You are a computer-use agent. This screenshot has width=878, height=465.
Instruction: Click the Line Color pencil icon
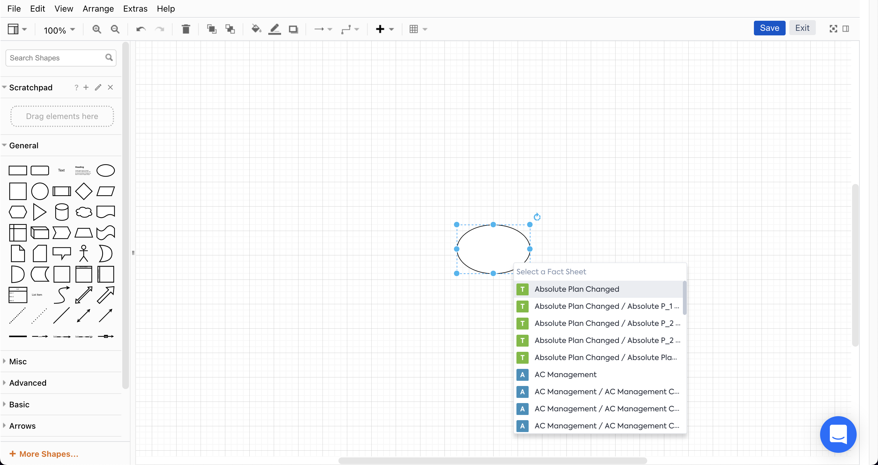[x=274, y=29]
